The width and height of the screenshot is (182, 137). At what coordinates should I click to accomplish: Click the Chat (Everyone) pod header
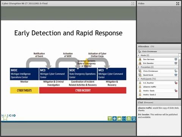159,102
